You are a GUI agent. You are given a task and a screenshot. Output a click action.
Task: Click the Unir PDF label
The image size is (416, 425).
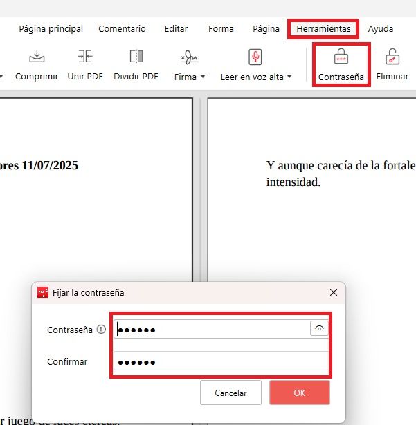tap(85, 77)
